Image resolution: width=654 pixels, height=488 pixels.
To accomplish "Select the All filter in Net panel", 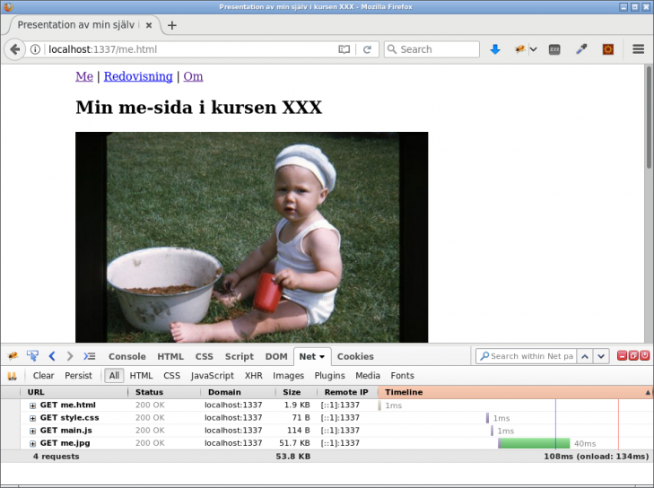I will coord(114,376).
